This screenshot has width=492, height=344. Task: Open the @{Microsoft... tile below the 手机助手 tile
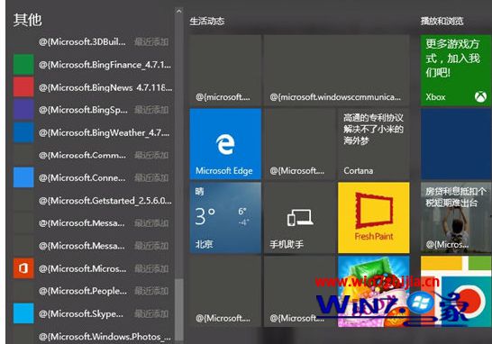tap(299, 291)
